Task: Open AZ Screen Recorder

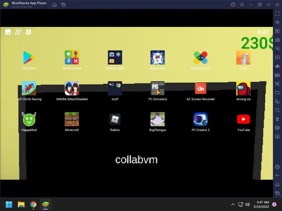Action: pyautogui.click(x=200, y=88)
